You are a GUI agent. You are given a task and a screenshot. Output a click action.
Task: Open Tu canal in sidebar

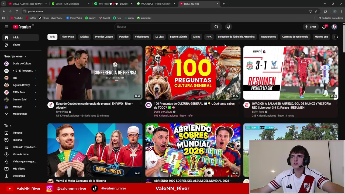tap(20, 133)
